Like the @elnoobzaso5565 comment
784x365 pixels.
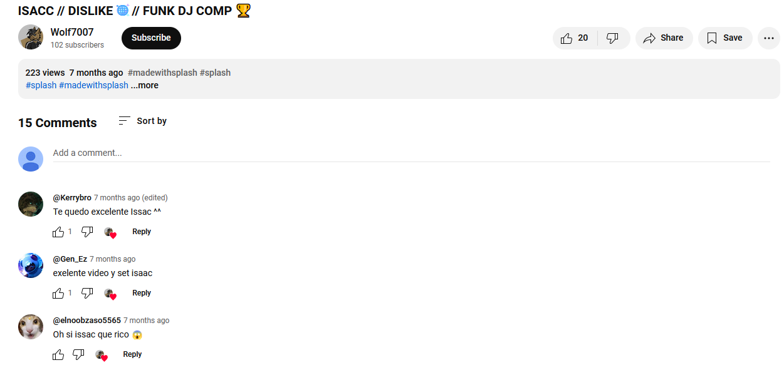pyautogui.click(x=58, y=354)
